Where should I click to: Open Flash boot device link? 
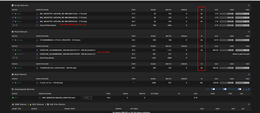click(19, 83)
